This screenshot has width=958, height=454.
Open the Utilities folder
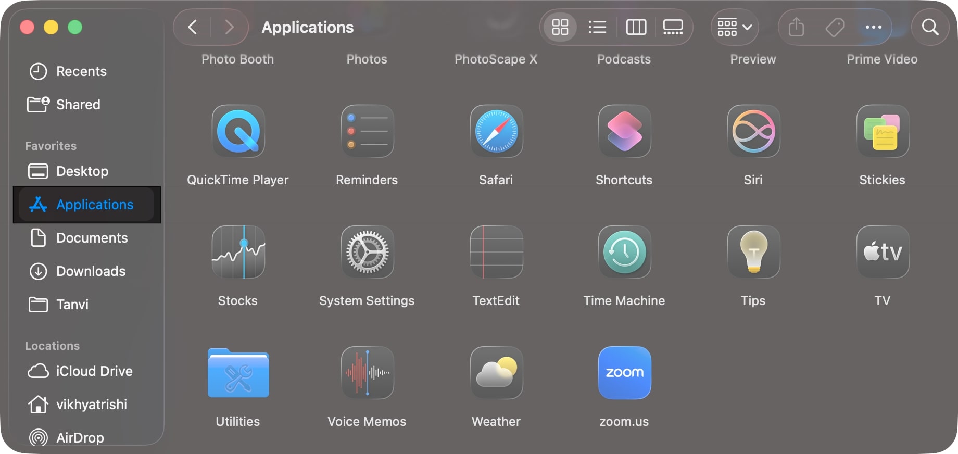(x=238, y=373)
